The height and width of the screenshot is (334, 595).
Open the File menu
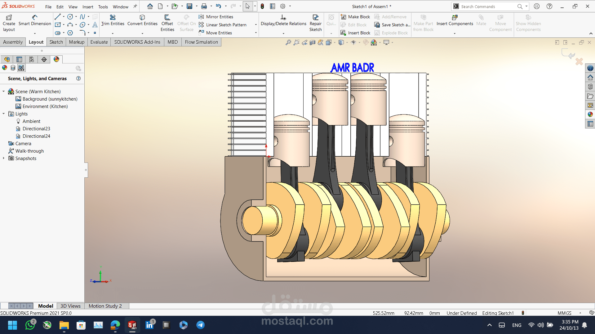(x=48, y=7)
